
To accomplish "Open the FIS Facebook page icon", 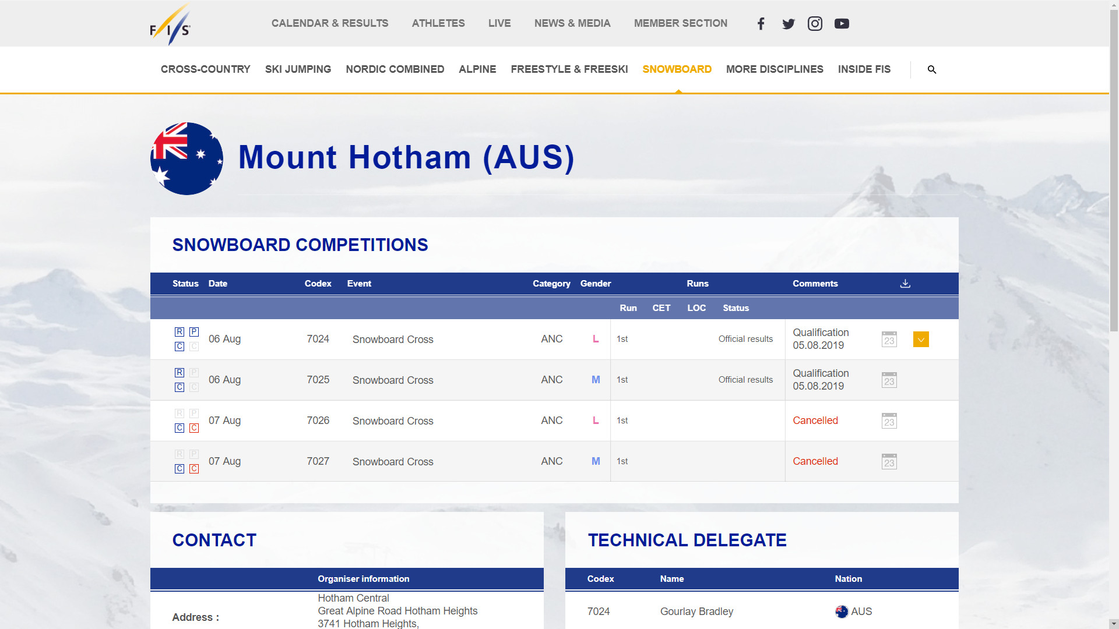I will pos(761,24).
